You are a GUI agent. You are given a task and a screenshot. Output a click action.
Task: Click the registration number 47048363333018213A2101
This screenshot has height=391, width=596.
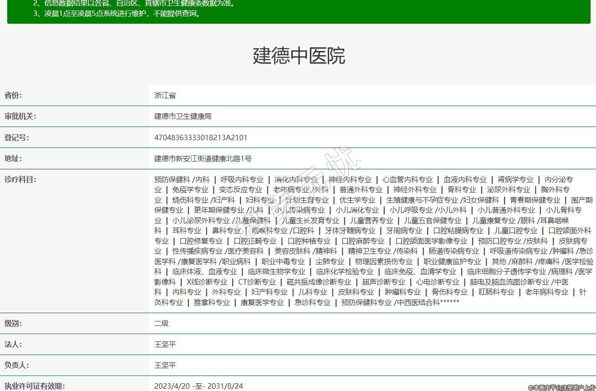200,137
